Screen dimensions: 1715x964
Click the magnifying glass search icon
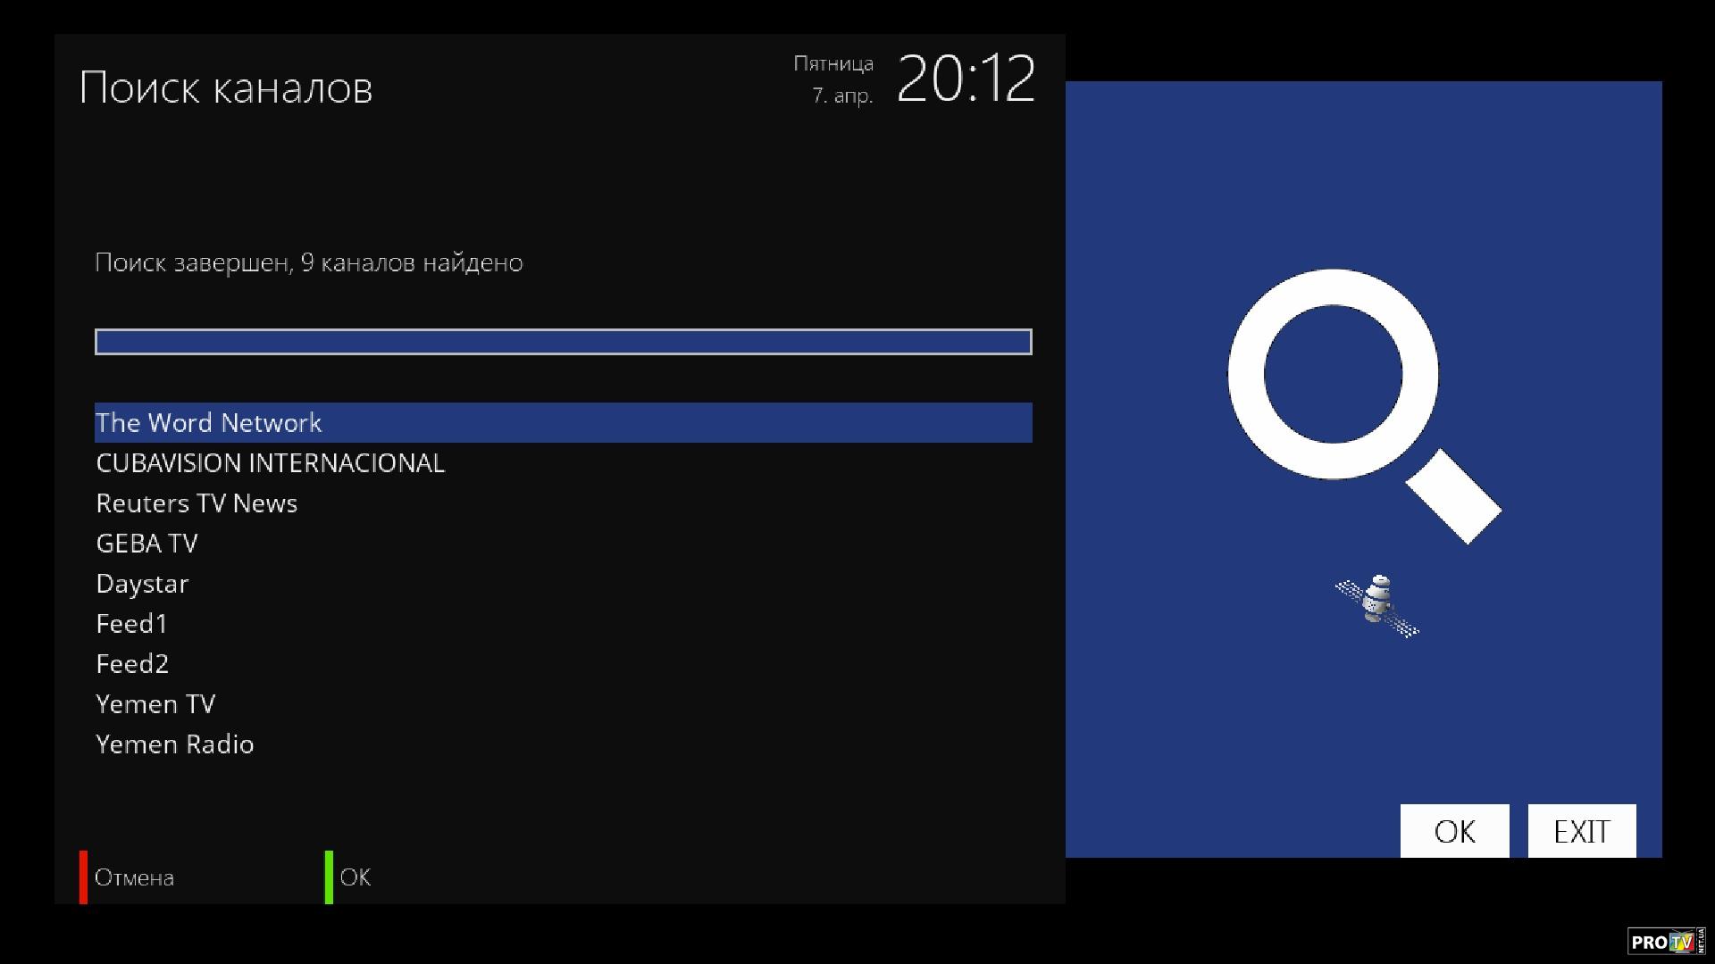point(1364,406)
